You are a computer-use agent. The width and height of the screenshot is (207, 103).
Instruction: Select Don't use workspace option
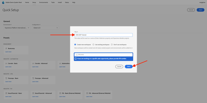coord(112,45)
